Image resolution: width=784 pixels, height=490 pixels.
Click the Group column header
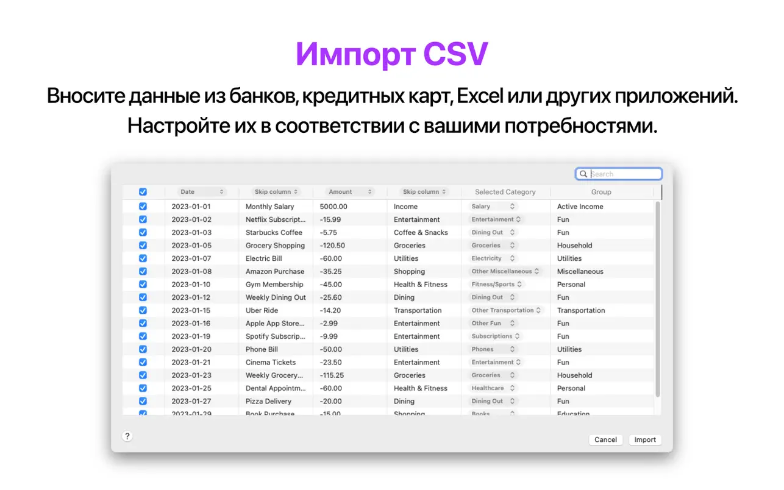pyautogui.click(x=601, y=192)
